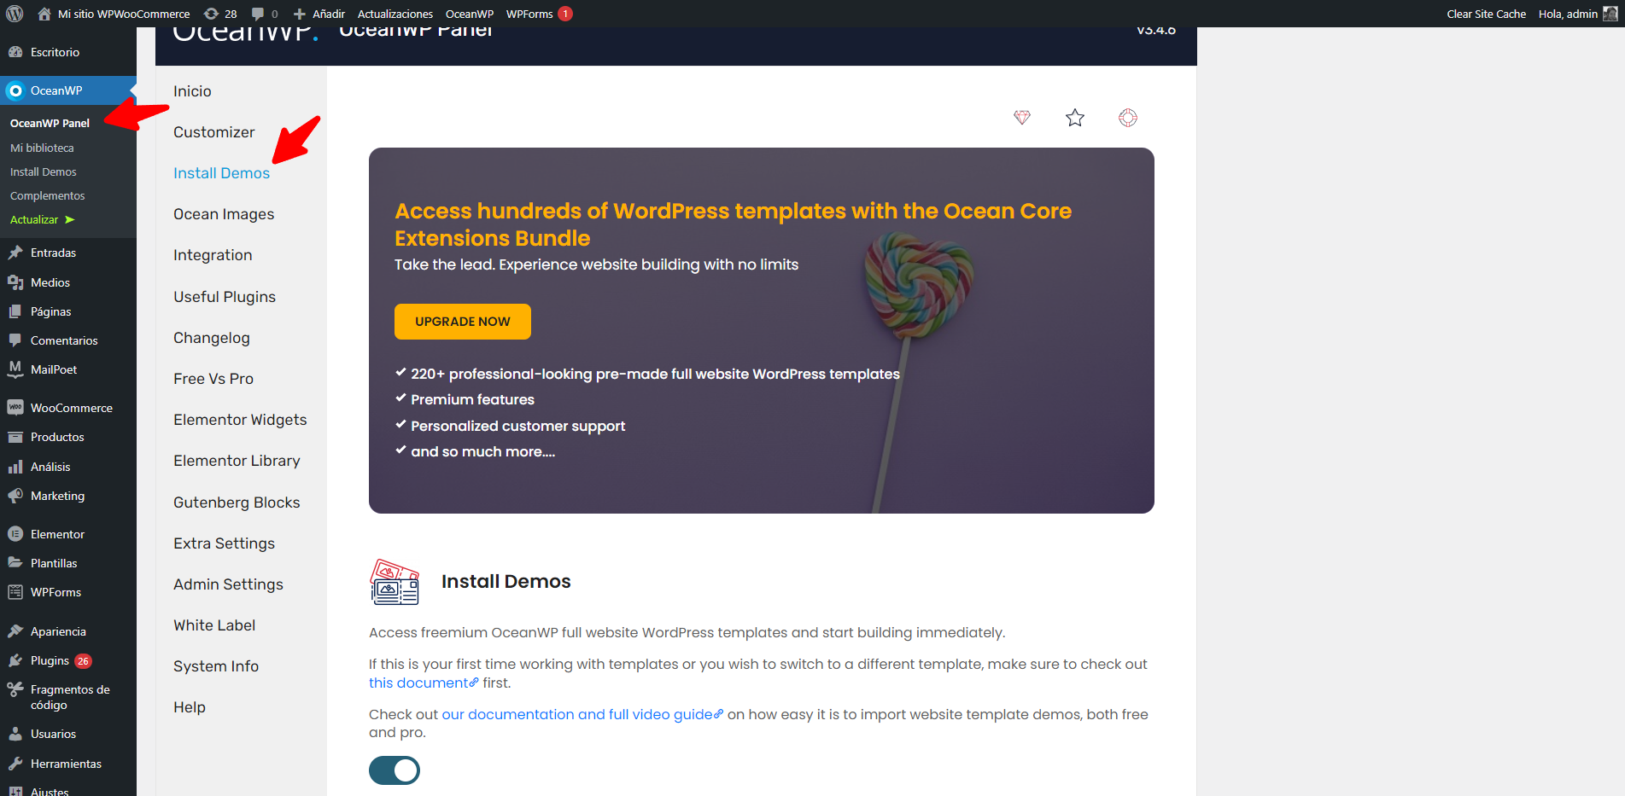Open Plugins menu with 26 updates
1625x796 pixels.
point(50,660)
